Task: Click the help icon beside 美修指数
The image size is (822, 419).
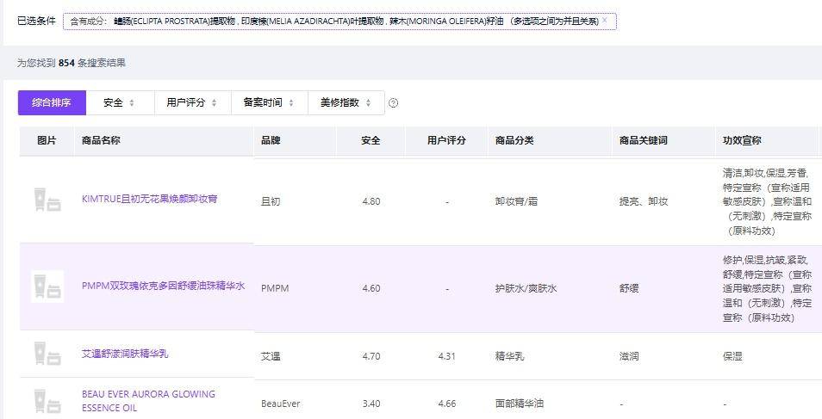Action: (394, 103)
